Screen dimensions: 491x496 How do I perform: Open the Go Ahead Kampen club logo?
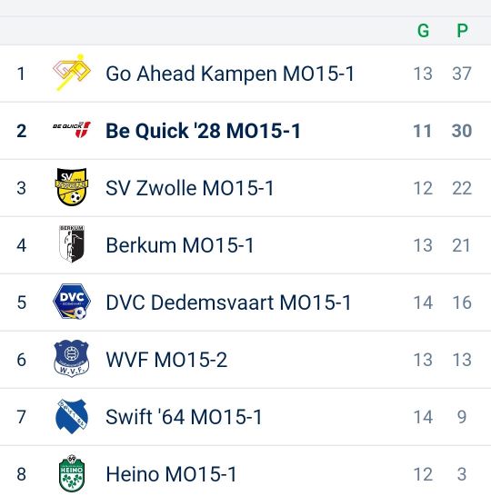pyautogui.click(x=72, y=73)
